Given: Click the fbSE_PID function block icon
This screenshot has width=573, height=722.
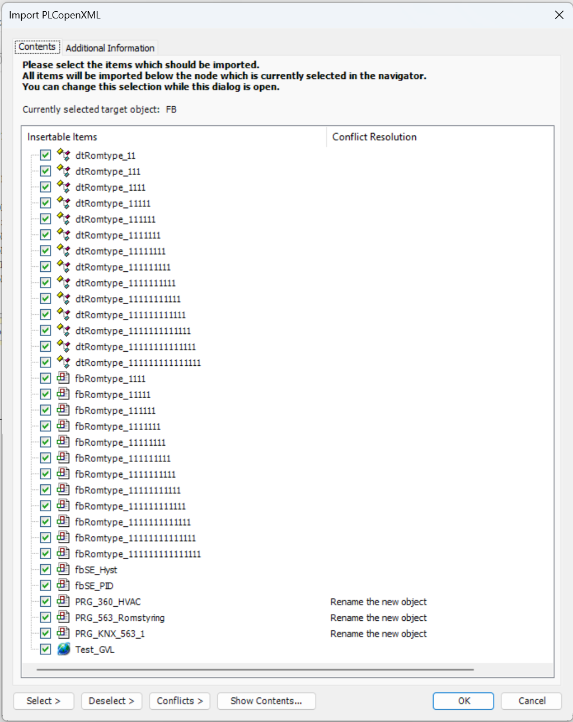Looking at the screenshot, I should tap(62, 585).
